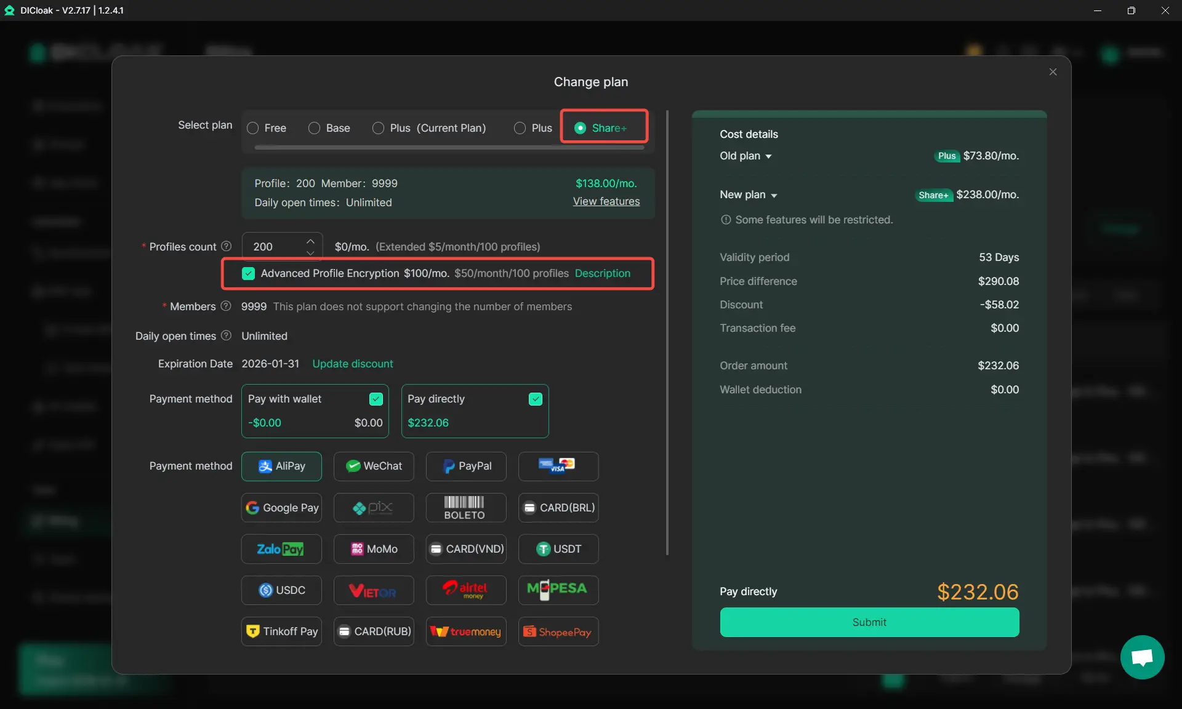
Task: Select the M-PESA payment option
Action: pyautogui.click(x=558, y=590)
